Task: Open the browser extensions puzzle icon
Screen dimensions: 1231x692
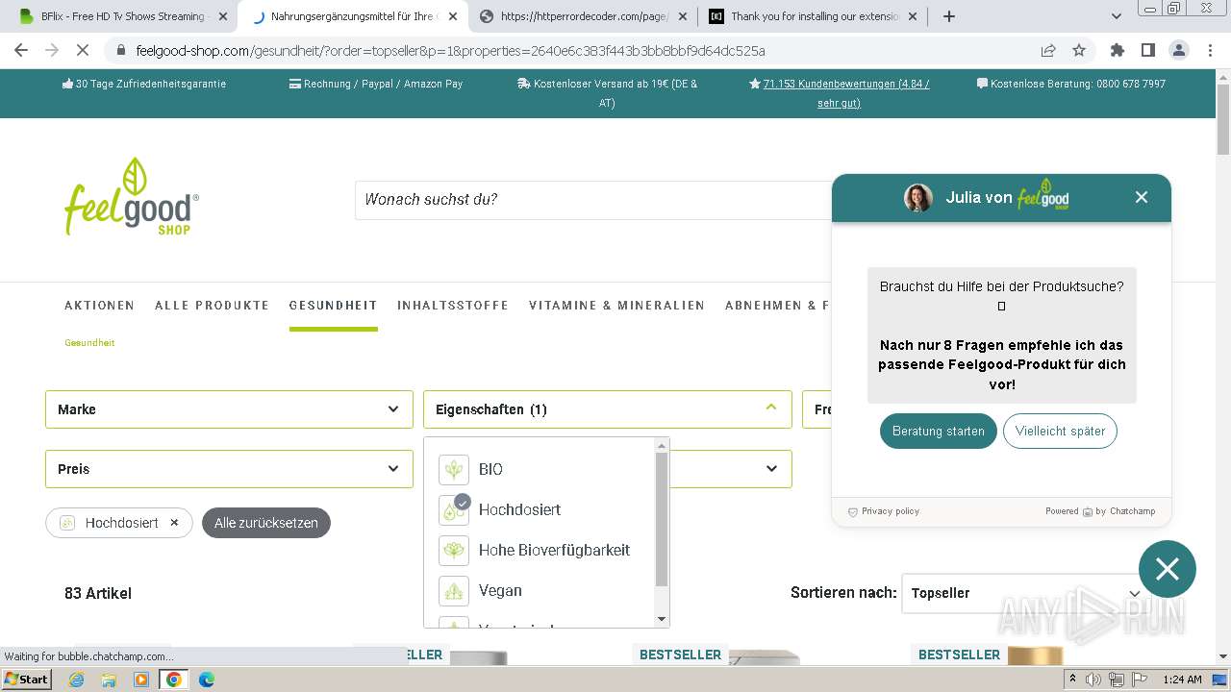Action: (x=1117, y=50)
